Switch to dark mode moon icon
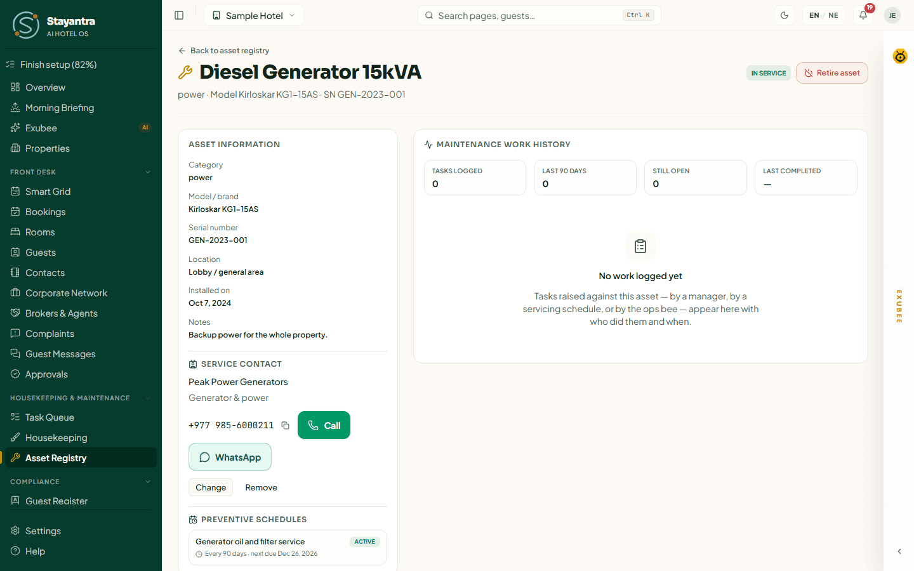The height and width of the screenshot is (571, 914). [x=785, y=15]
